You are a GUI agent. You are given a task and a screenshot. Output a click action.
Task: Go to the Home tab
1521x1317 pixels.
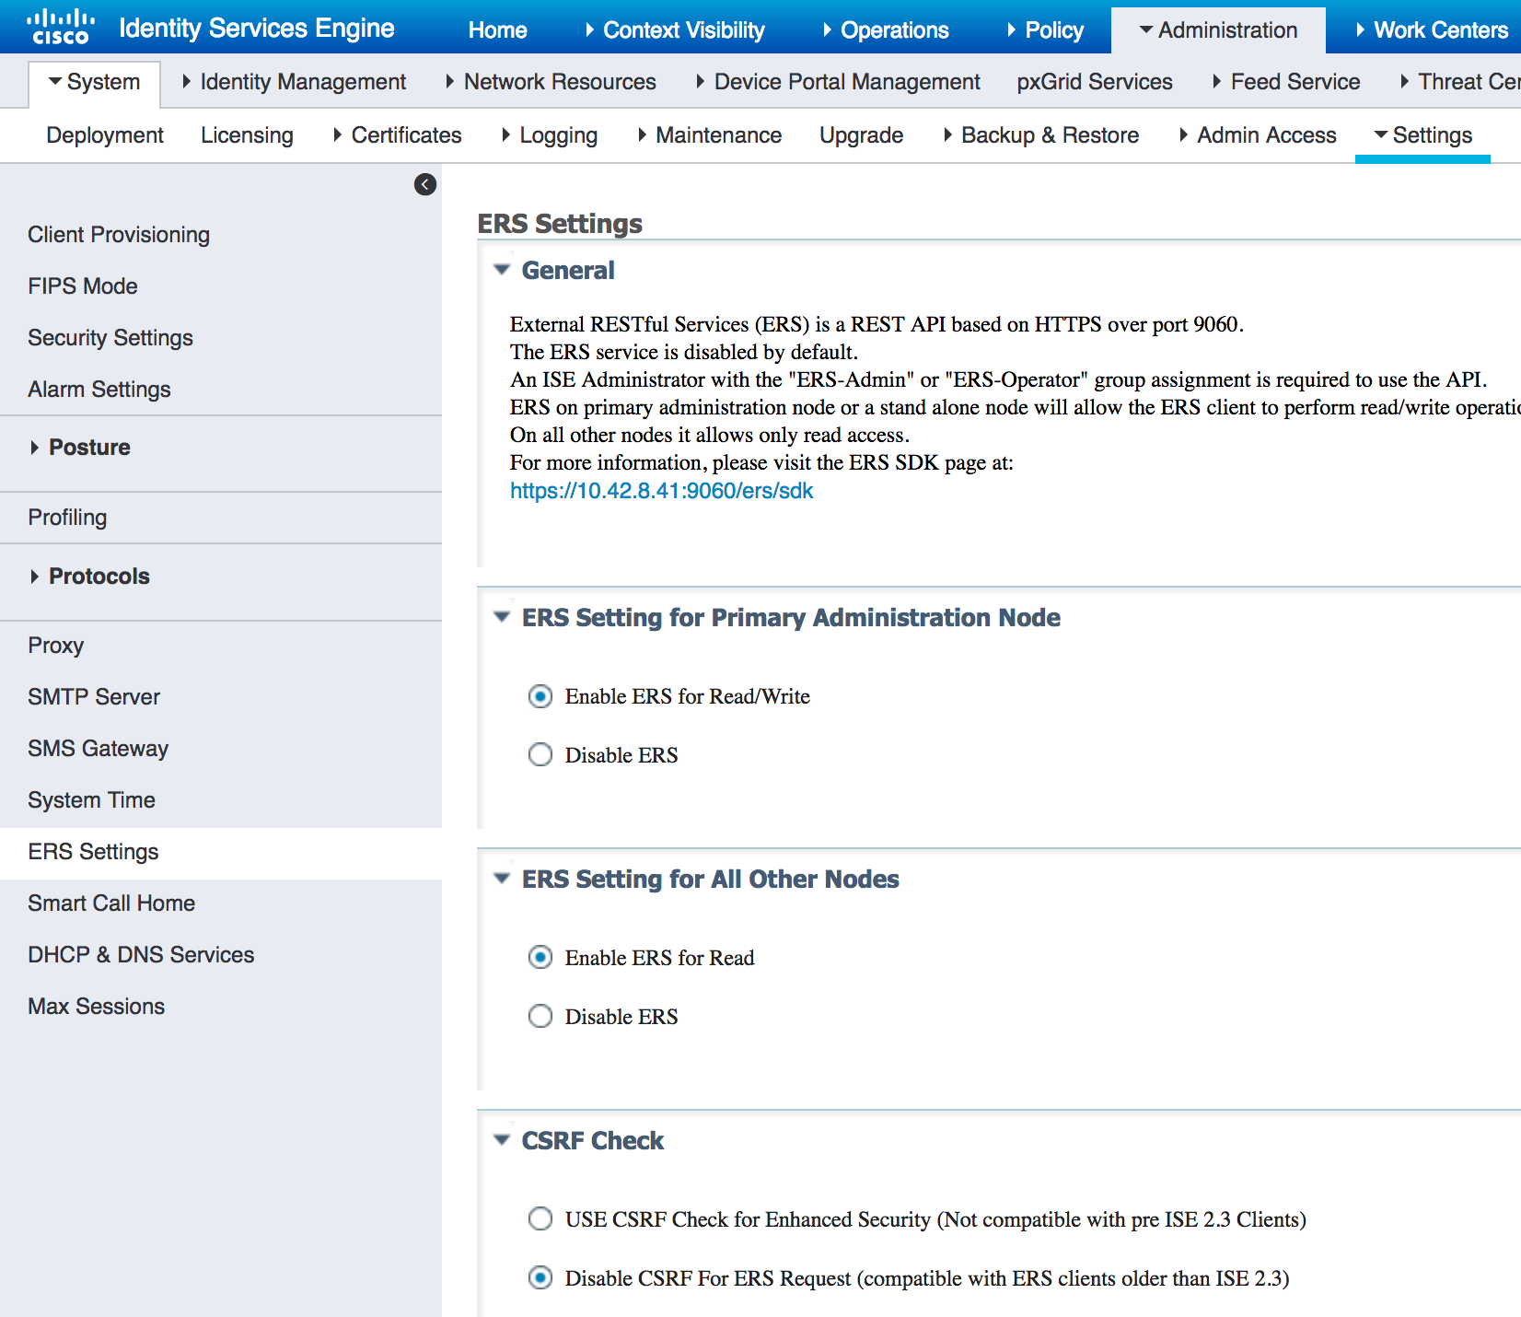[x=497, y=30]
